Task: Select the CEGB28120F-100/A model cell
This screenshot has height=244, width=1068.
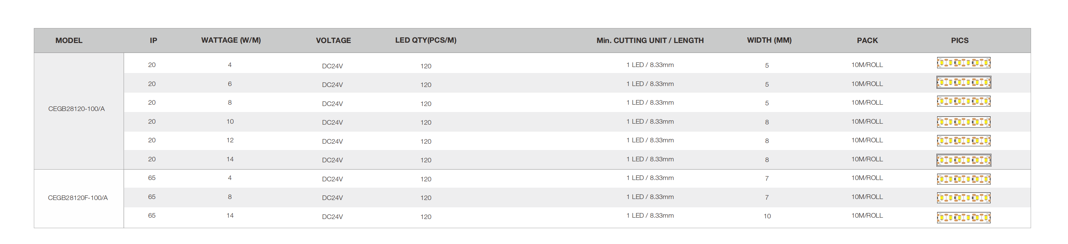Action: tap(78, 198)
